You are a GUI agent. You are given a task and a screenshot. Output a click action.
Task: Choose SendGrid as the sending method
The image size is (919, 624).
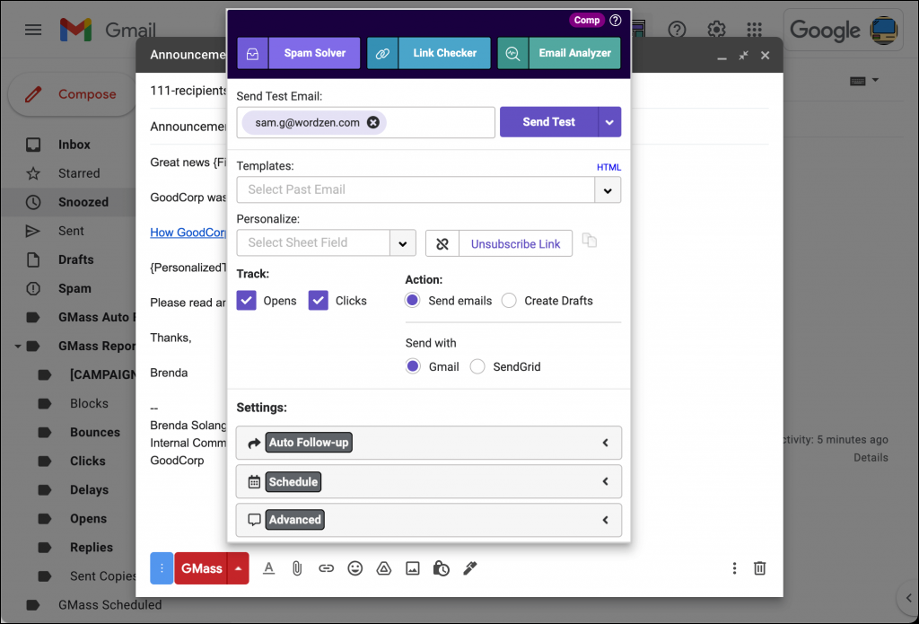point(477,366)
